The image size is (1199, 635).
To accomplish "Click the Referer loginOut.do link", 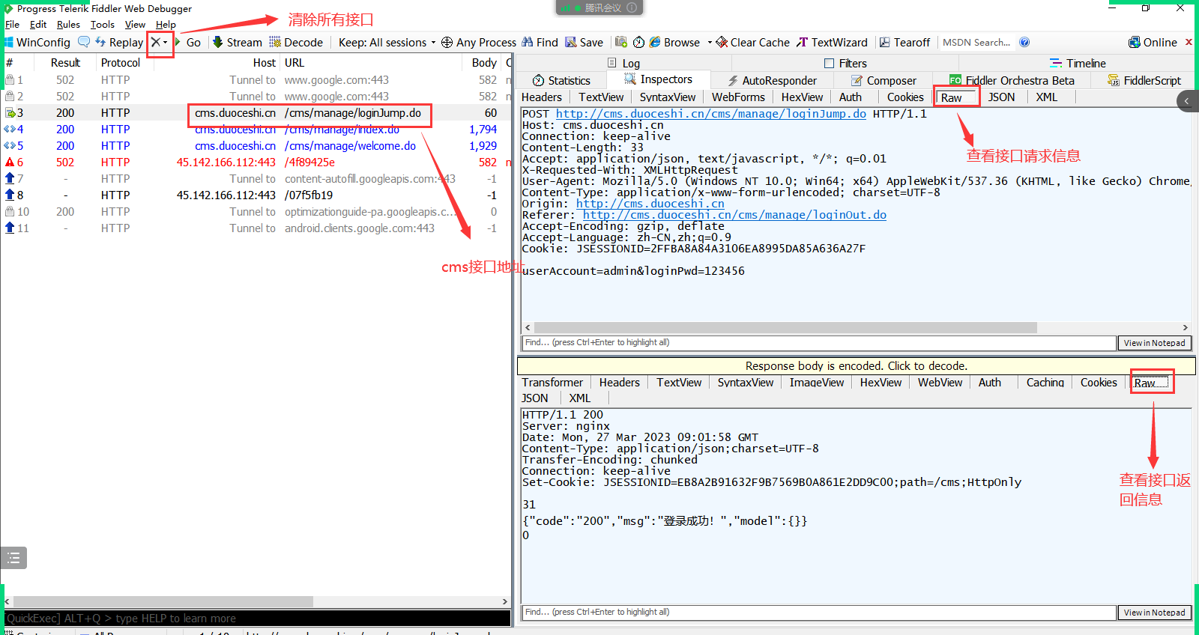I will click(734, 215).
